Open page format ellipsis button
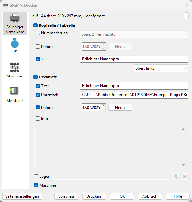Image resolution: width=192 pixels, height=202 pixels. coord(186,16)
